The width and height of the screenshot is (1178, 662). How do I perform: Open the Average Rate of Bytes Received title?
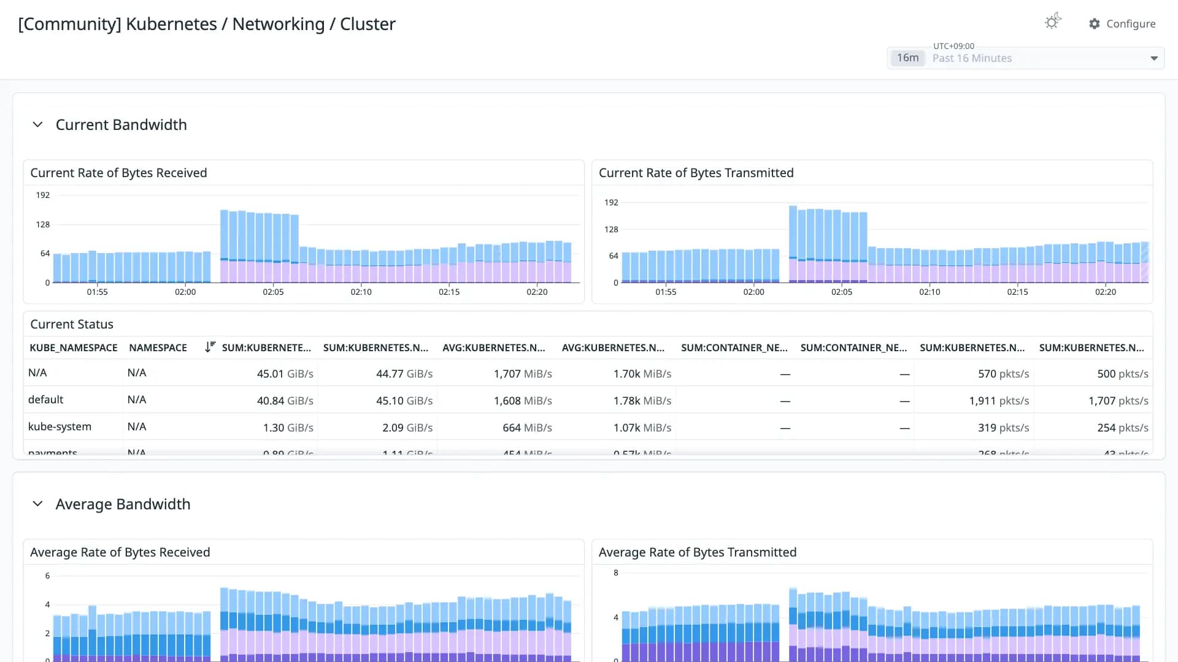(120, 552)
